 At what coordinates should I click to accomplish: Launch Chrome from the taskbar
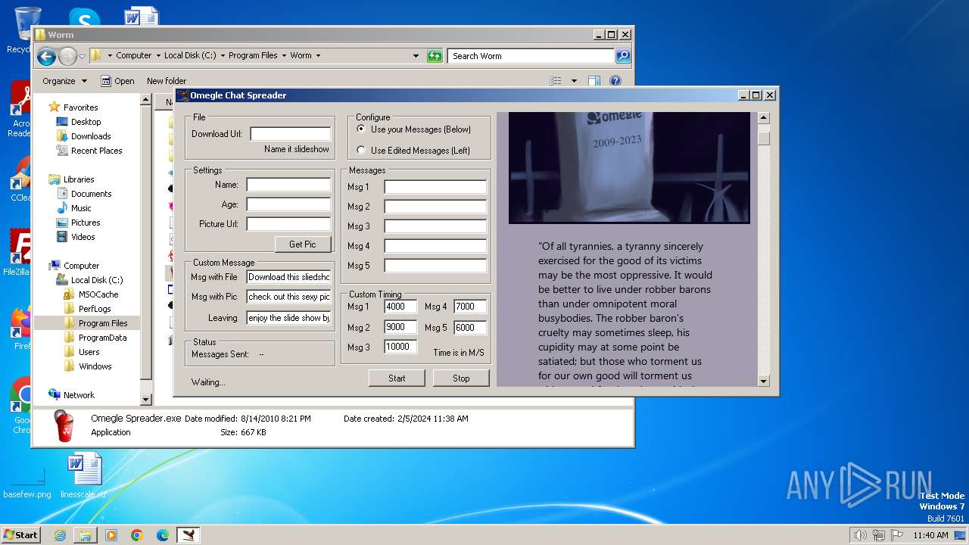(x=137, y=535)
